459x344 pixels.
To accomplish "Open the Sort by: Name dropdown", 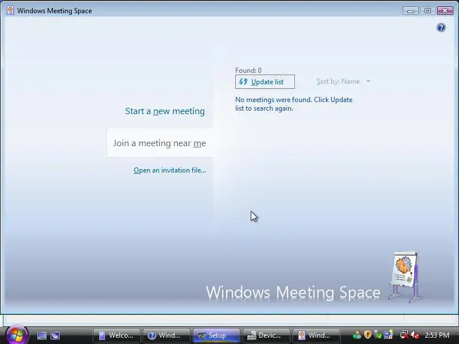I will (x=343, y=81).
